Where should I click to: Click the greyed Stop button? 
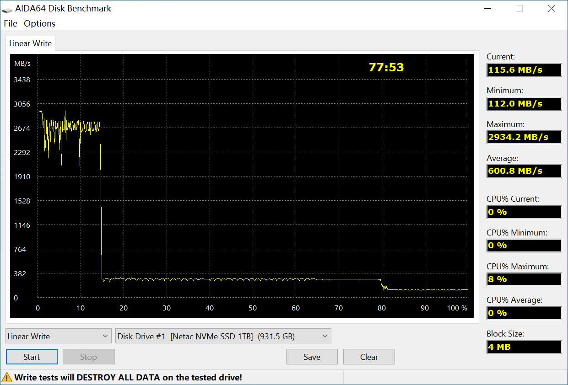(x=88, y=357)
